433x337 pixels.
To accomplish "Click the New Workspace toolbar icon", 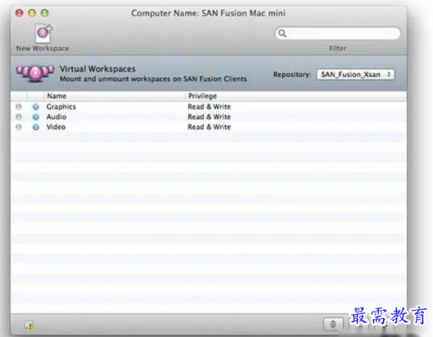I will pyautogui.click(x=43, y=34).
